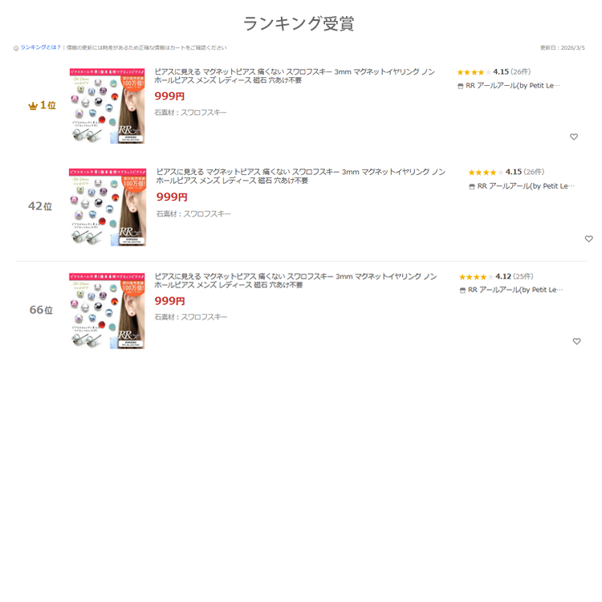Screen dimensions: 602x602
Task: Visit the RR アールアール shop link for the 66位 item
Action: point(511,290)
